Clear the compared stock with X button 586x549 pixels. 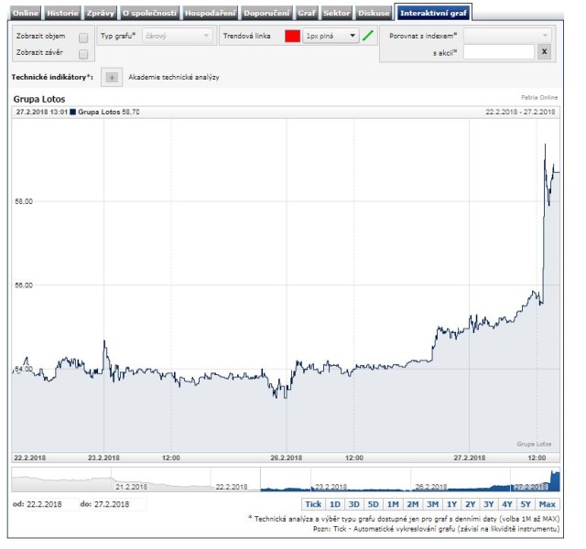click(544, 52)
